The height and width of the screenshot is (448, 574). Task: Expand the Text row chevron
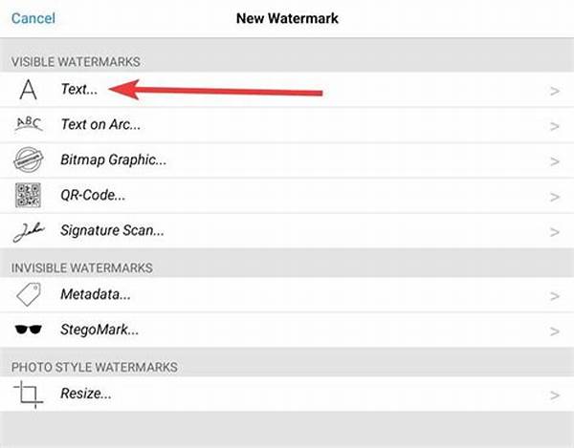pos(554,91)
